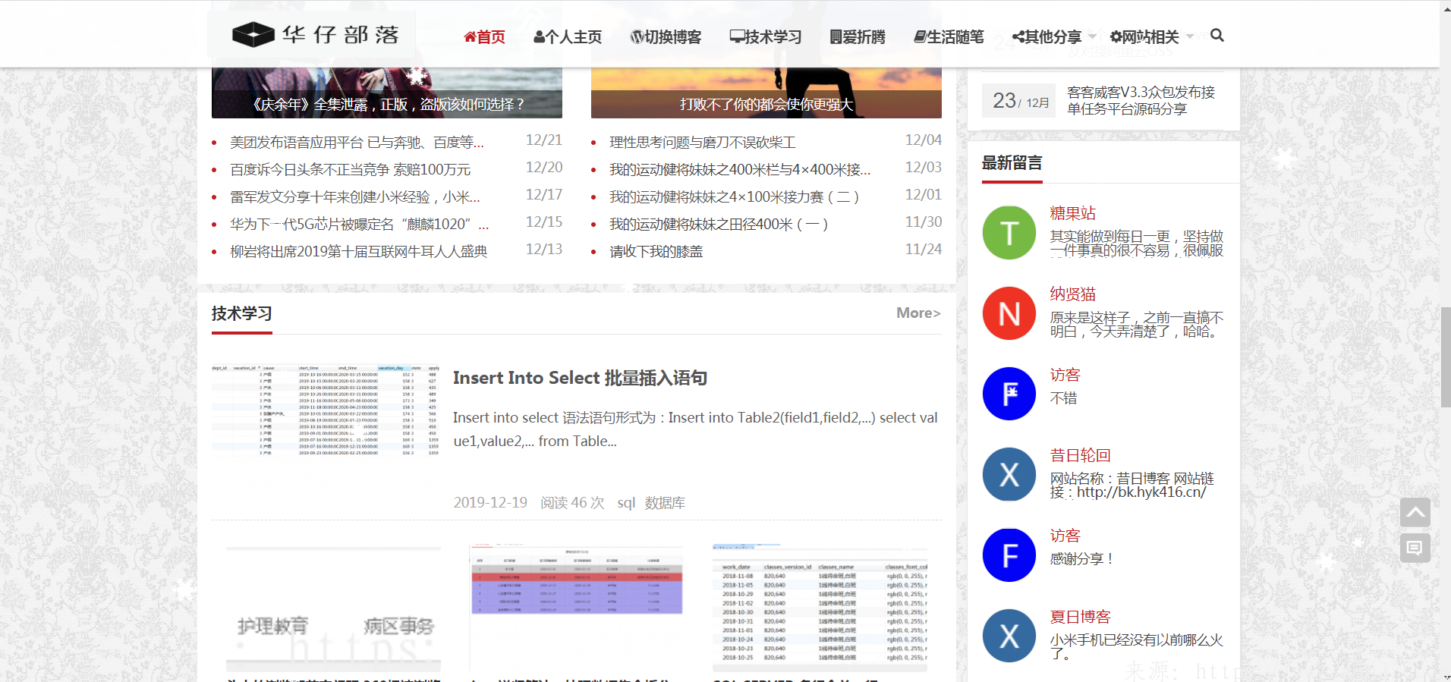Open 技术学习 menu item
This screenshot has height=682, width=1451.
click(766, 37)
